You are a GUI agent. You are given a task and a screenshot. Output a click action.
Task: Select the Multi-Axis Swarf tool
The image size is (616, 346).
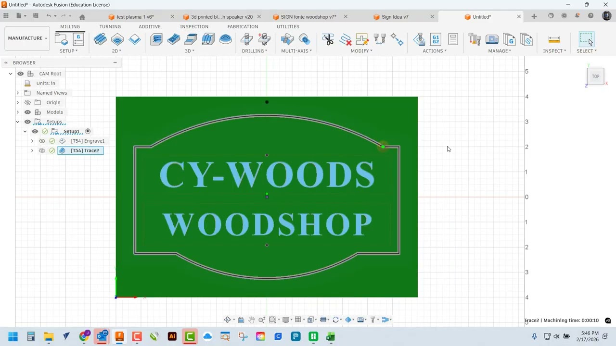click(x=287, y=39)
